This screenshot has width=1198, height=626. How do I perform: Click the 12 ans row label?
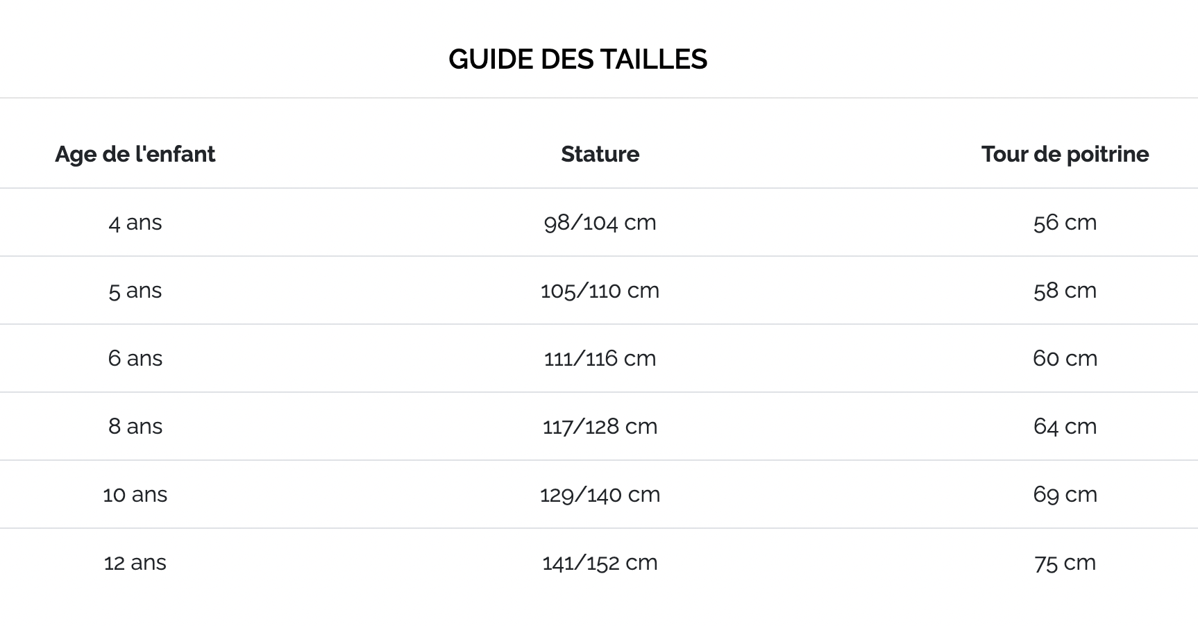click(x=135, y=563)
